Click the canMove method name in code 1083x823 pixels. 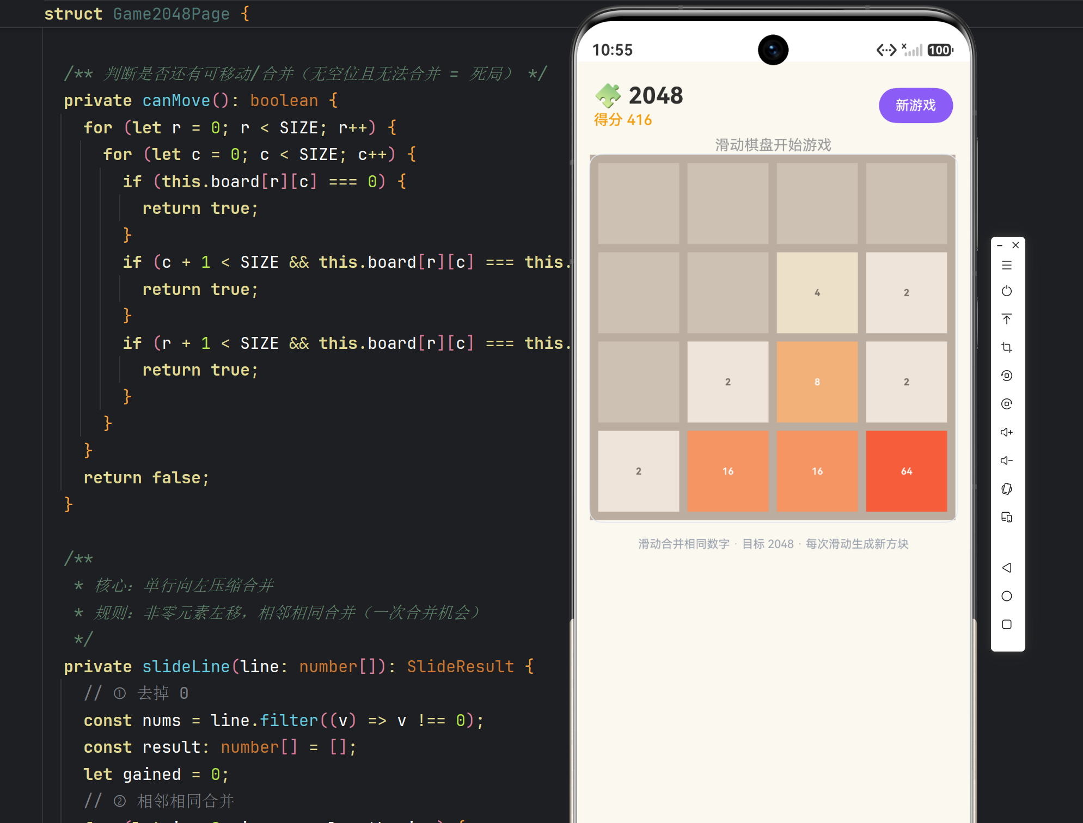tap(176, 100)
